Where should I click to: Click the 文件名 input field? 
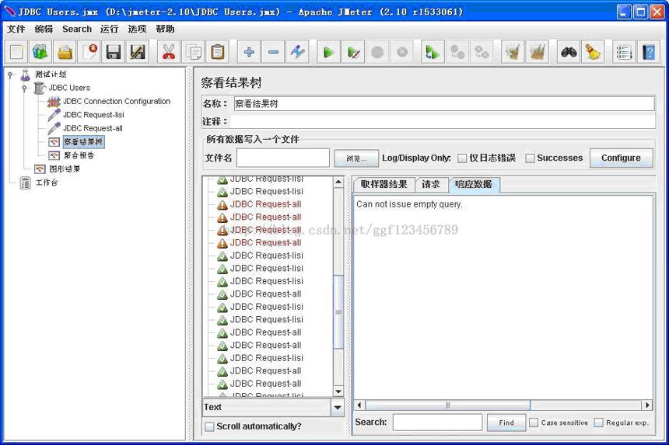283,158
